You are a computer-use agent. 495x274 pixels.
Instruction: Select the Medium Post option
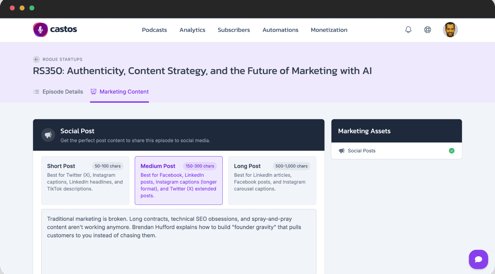point(179,180)
